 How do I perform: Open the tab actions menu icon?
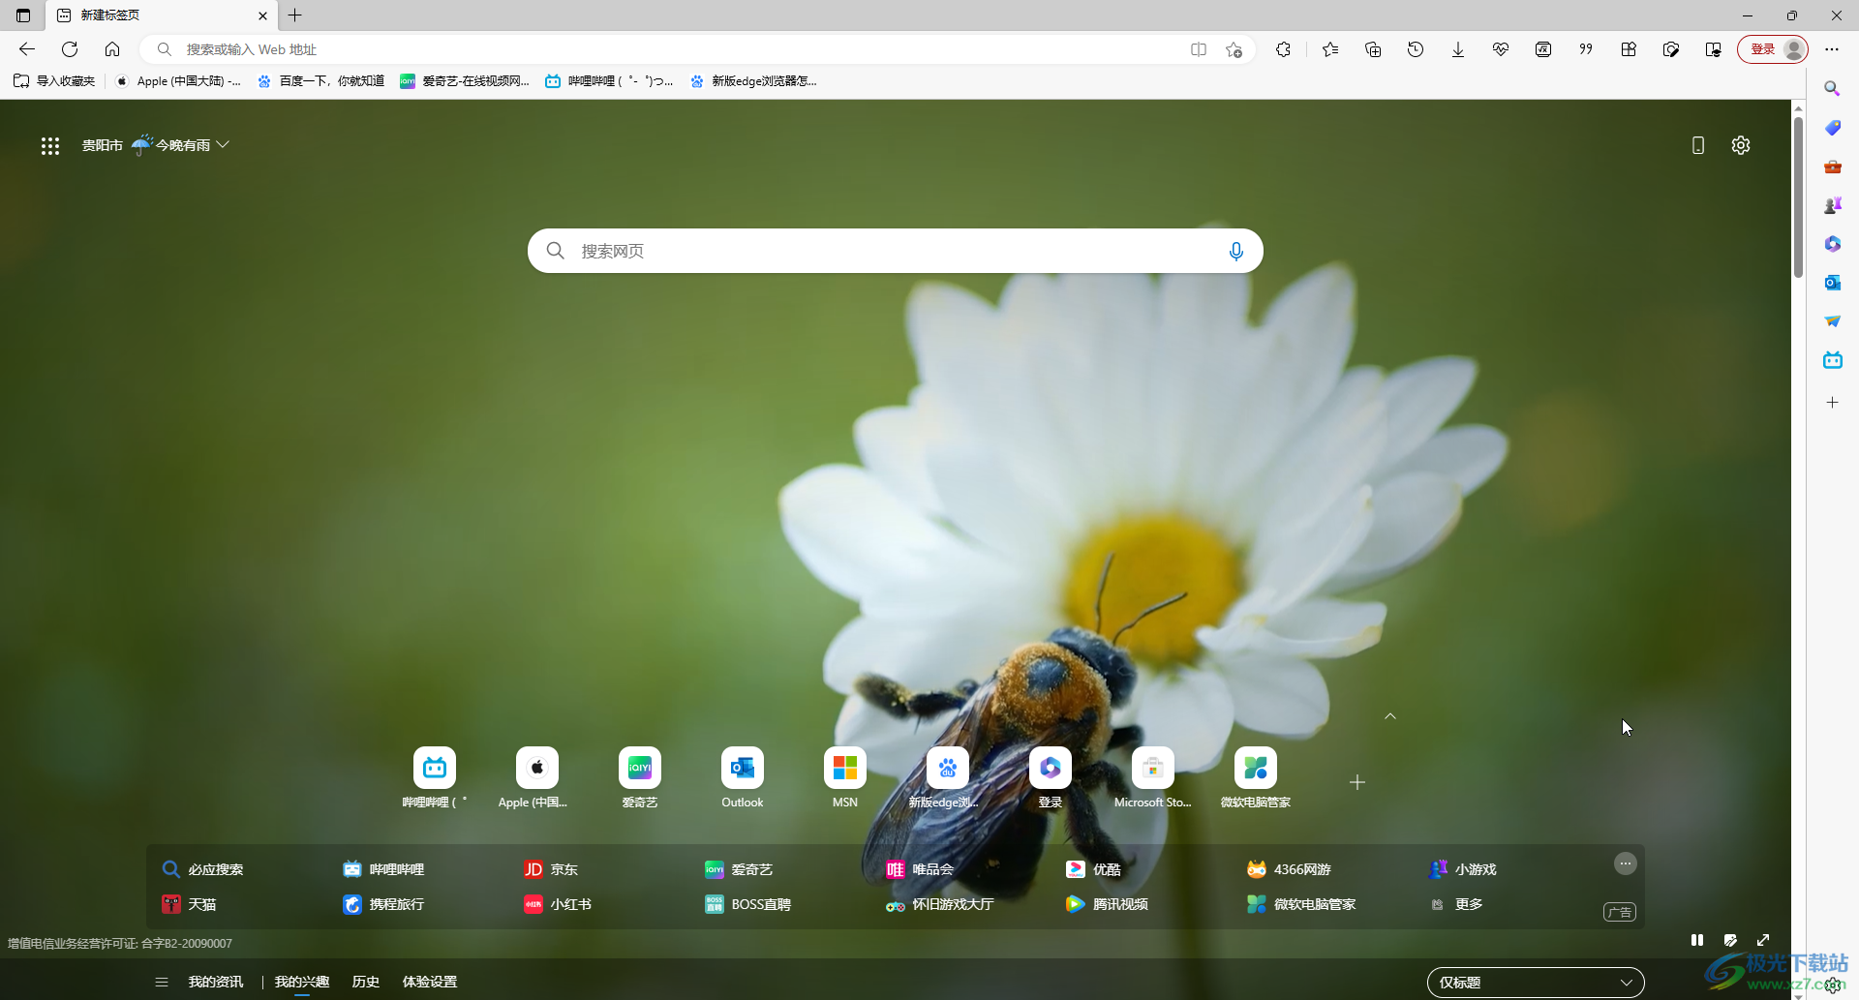[23, 15]
